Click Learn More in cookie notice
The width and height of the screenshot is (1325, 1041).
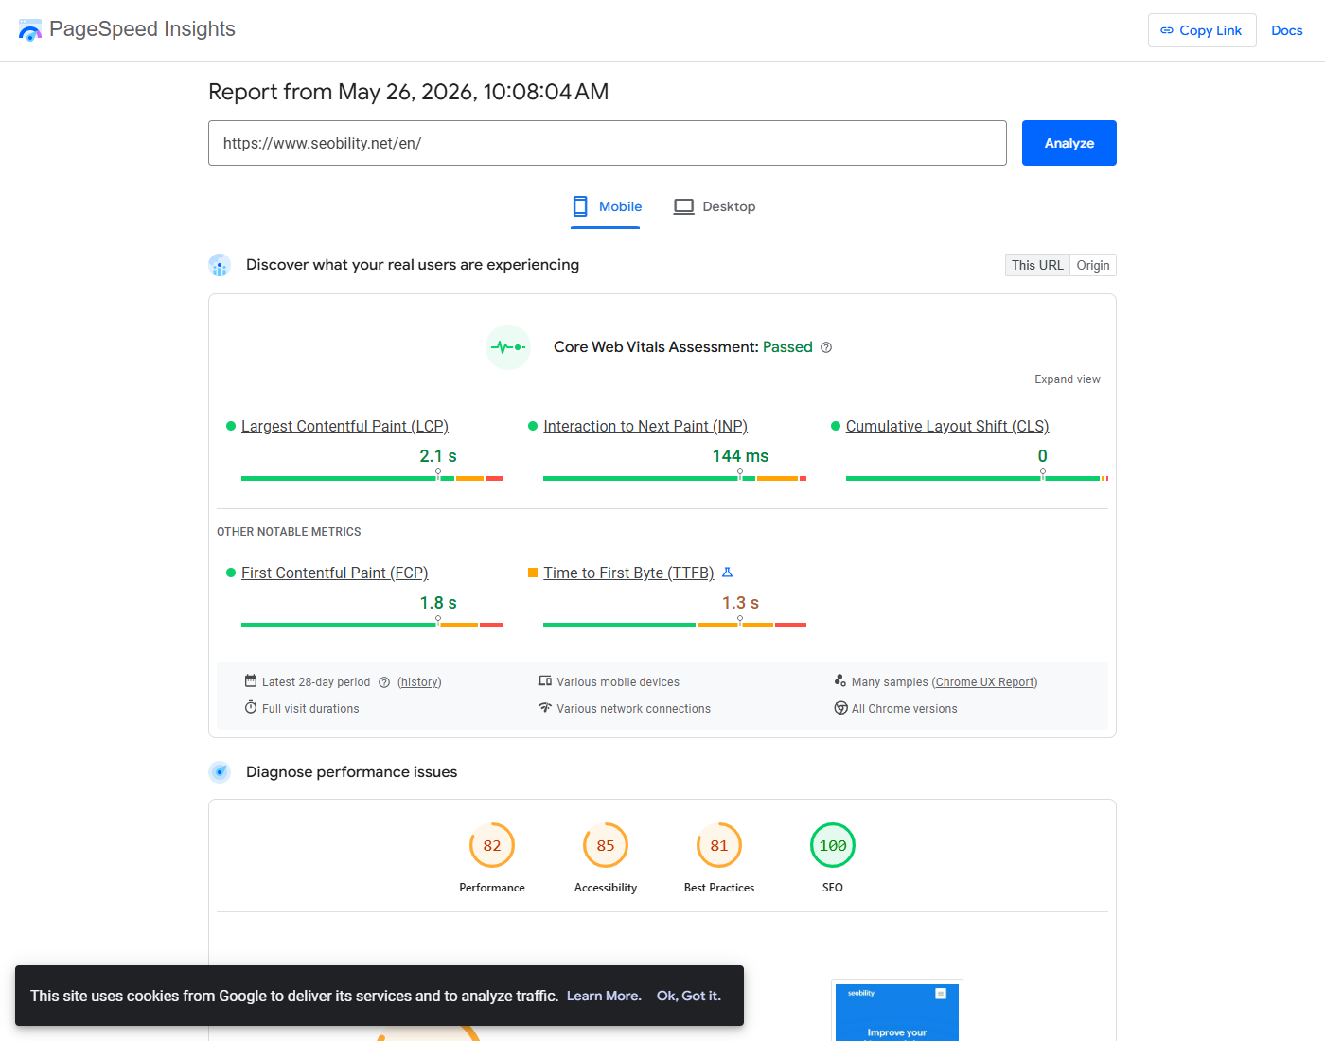point(604,996)
